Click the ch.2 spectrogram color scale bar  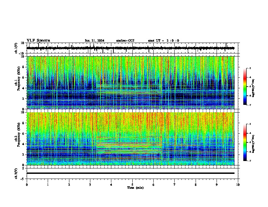[x=245, y=142]
